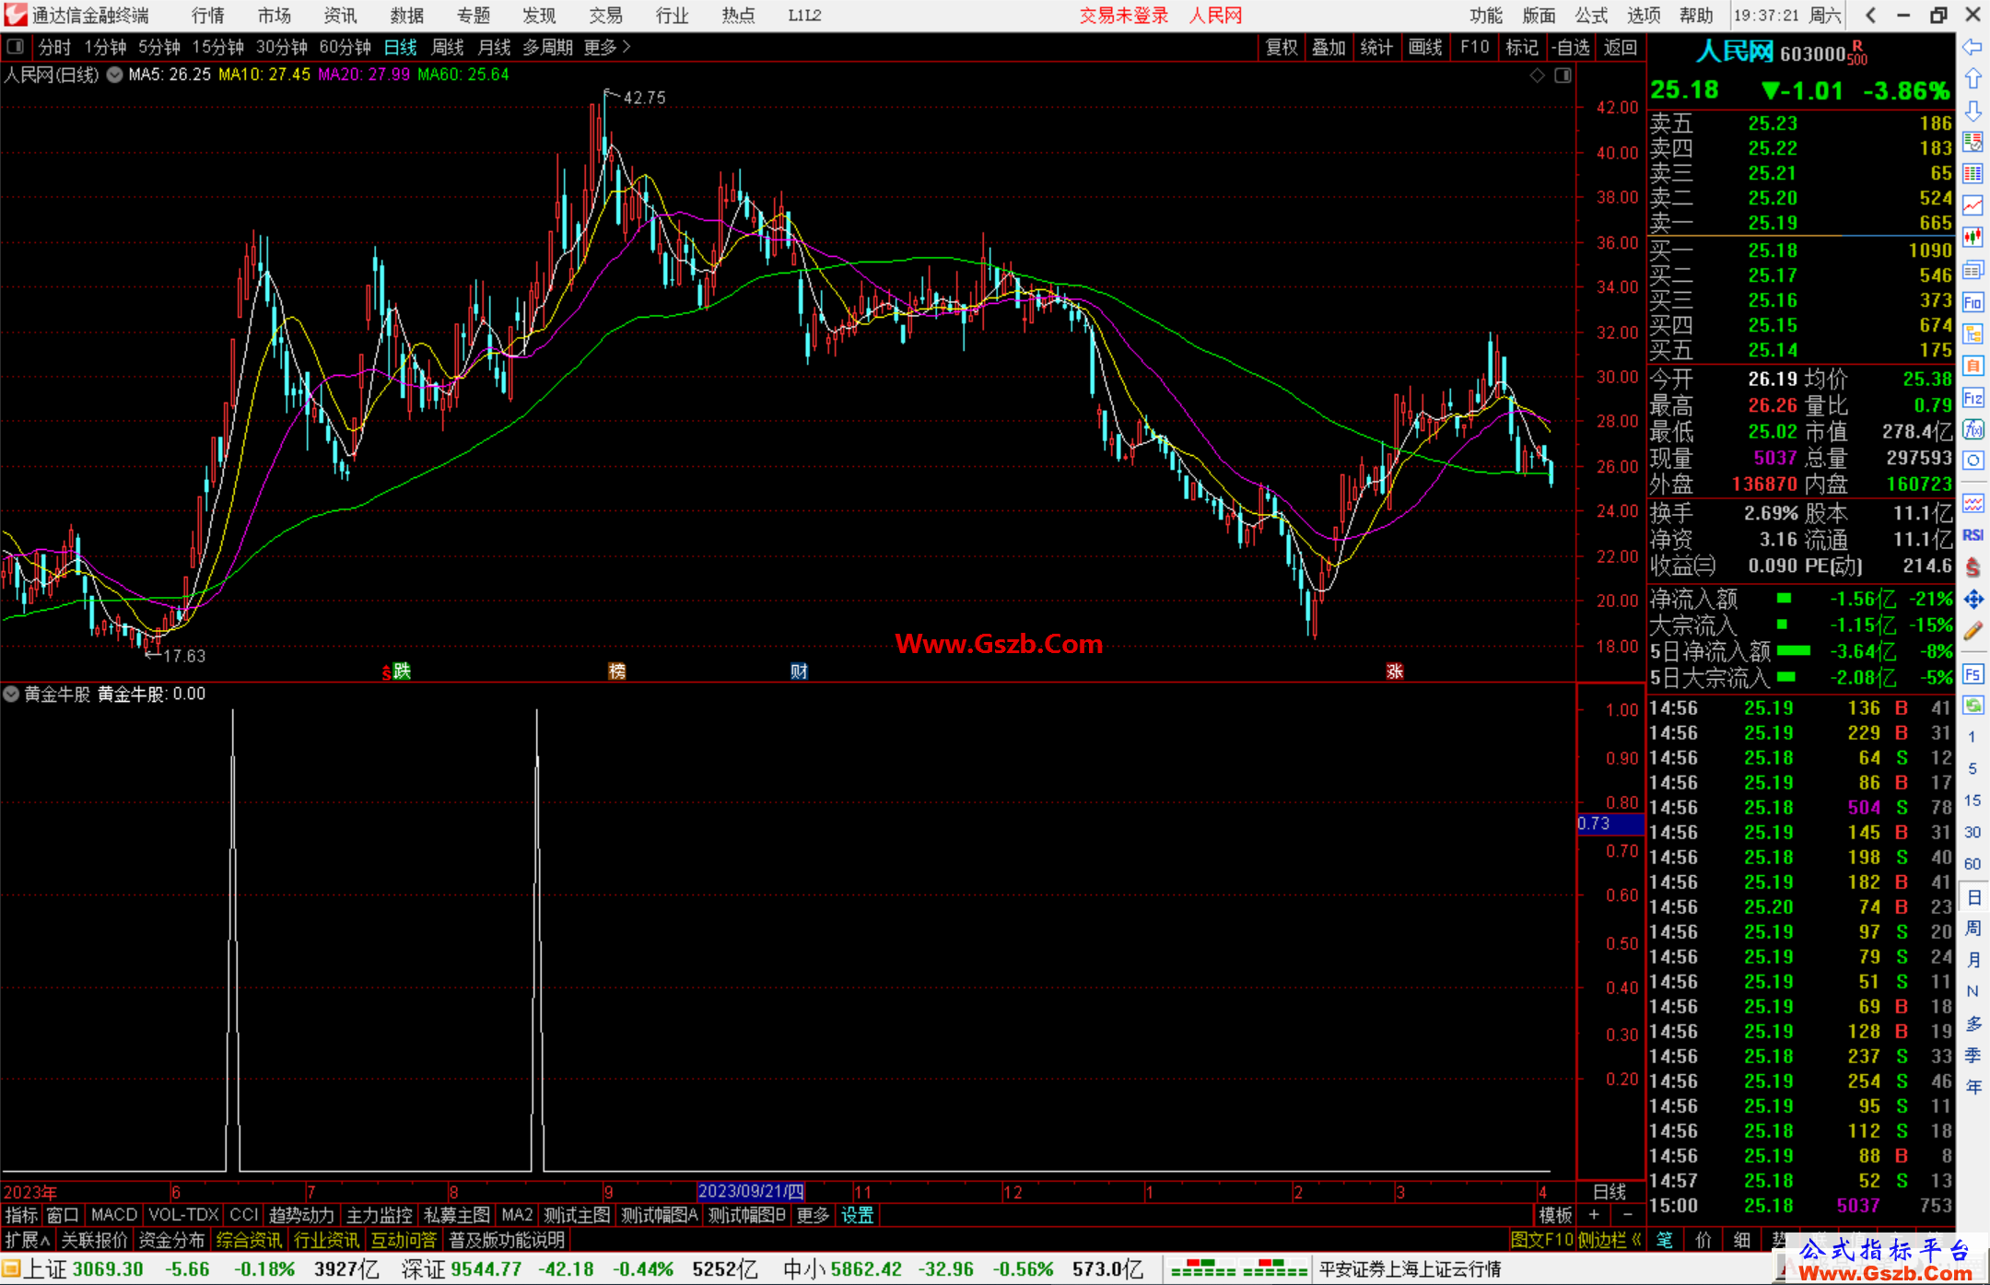Select the 主力监控 indicator tab
The image size is (1990, 1285).
pyautogui.click(x=379, y=1215)
